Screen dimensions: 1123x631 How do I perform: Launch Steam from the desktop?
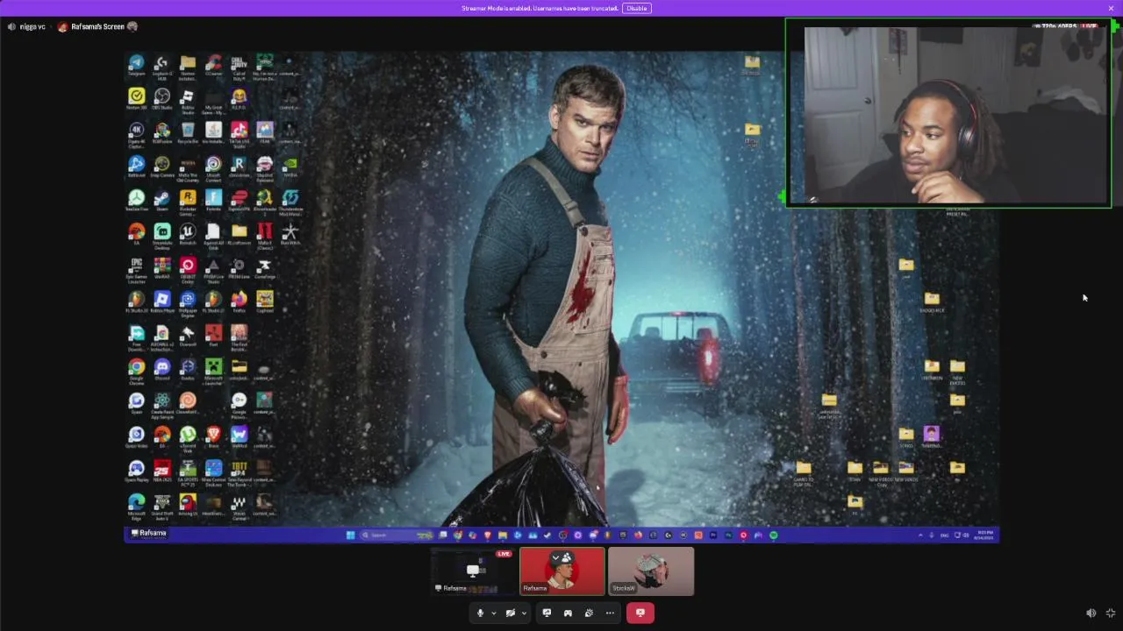(162, 200)
